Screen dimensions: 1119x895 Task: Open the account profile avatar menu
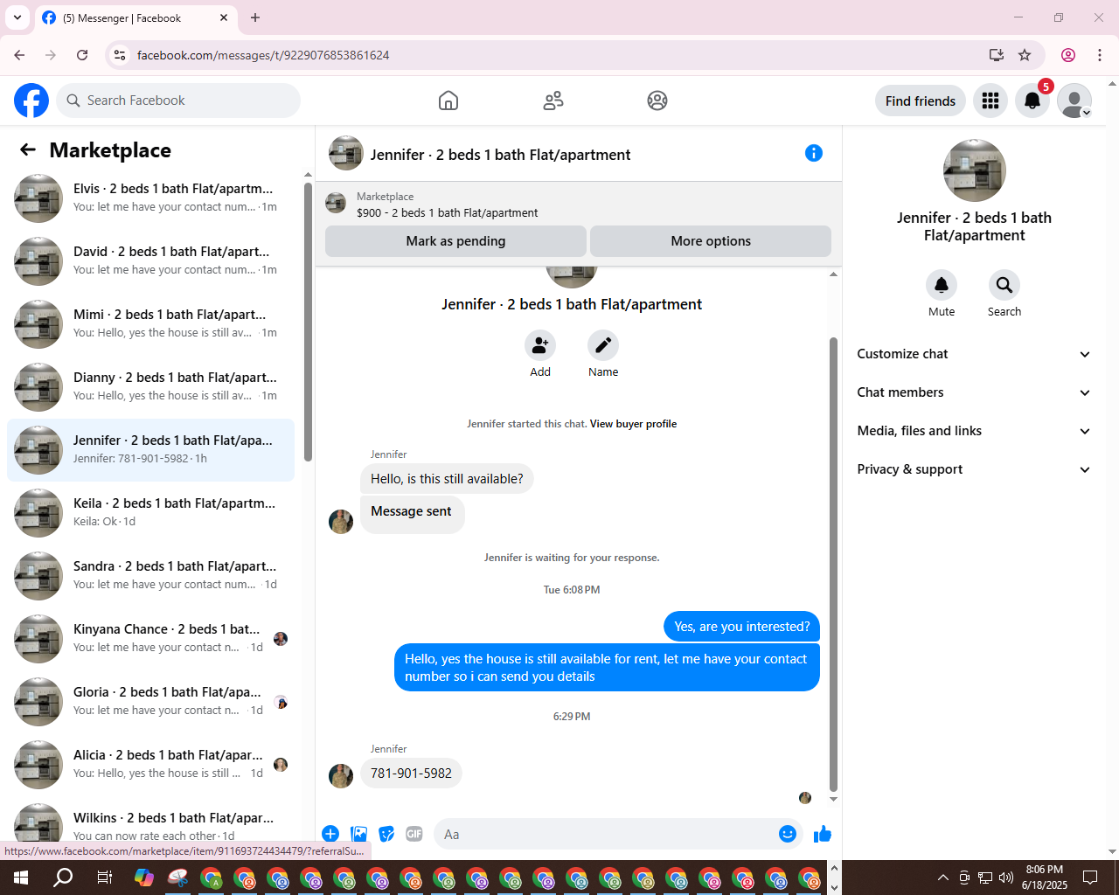point(1074,101)
